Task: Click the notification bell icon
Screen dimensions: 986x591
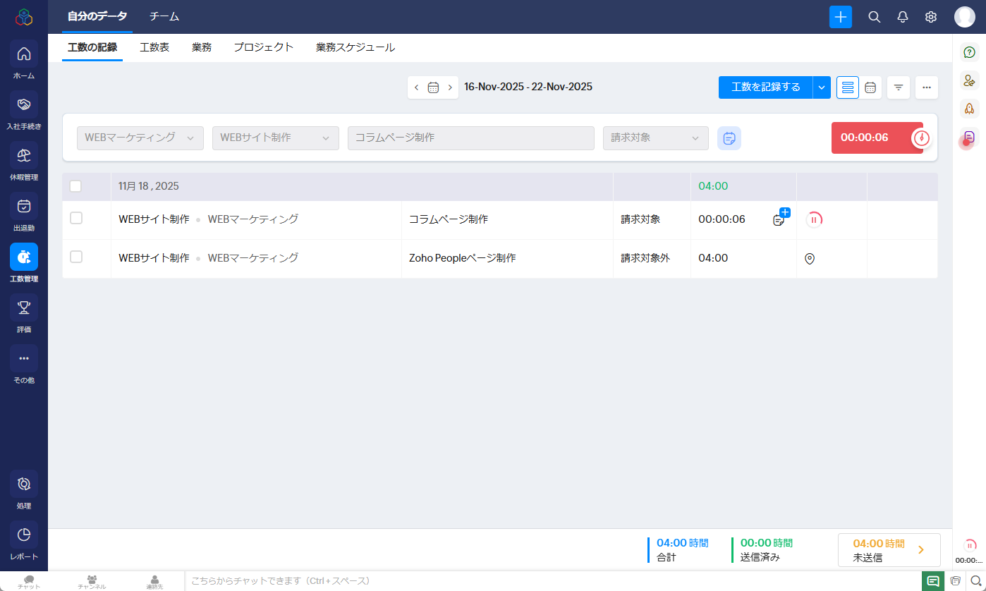Action: pyautogui.click(x=902, y=17)
